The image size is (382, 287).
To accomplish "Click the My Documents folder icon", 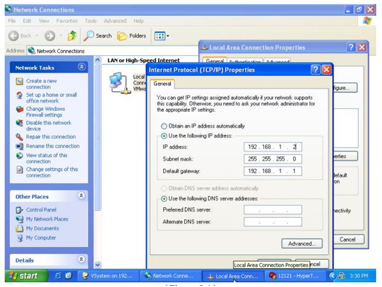I will [x=19, y=228].
